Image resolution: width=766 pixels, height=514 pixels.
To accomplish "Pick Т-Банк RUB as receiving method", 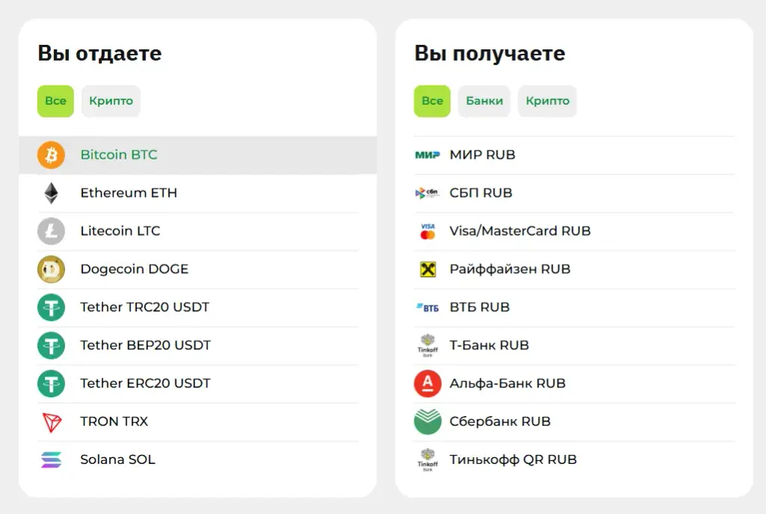I will (574, 346).
